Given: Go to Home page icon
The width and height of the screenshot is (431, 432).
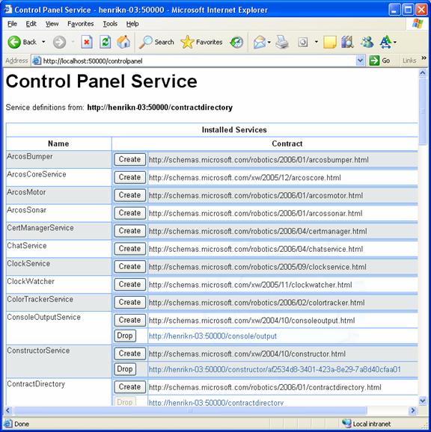Looking at the screenshot, I should [x=123, y=42].
